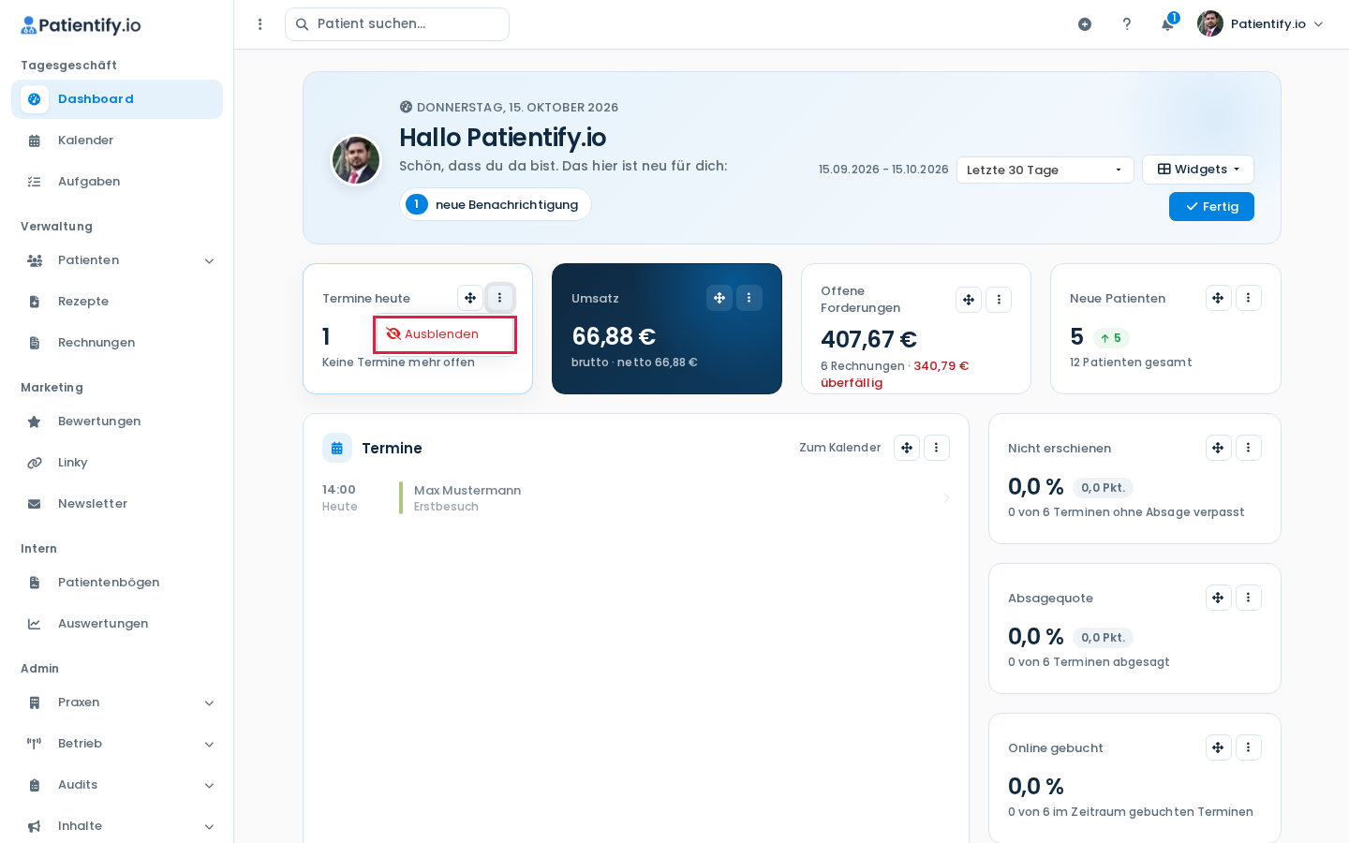Open Linky in sidebar
Viewport: 1349px width, 843px height.
coord(117,463)
